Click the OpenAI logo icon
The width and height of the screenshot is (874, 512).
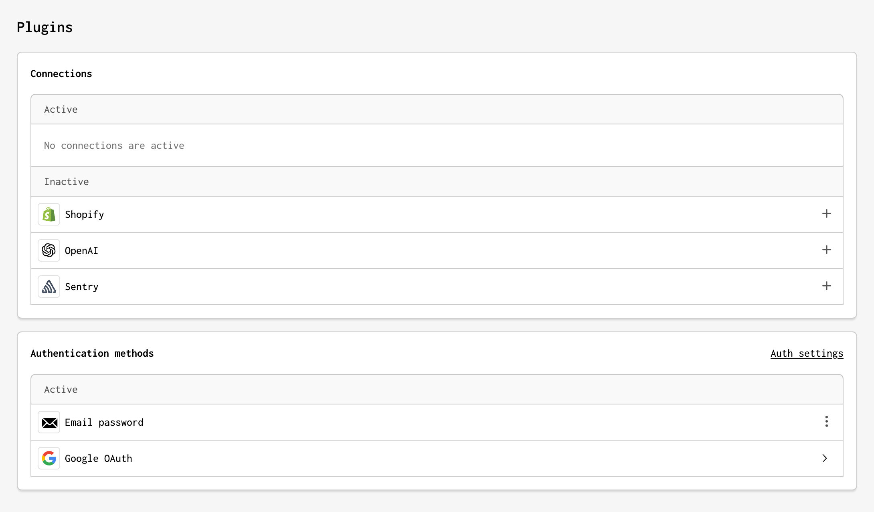(x=49, y=250)
